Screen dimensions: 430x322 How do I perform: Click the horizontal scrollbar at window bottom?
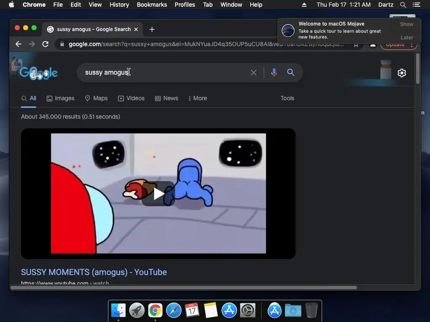pos(184,288)
